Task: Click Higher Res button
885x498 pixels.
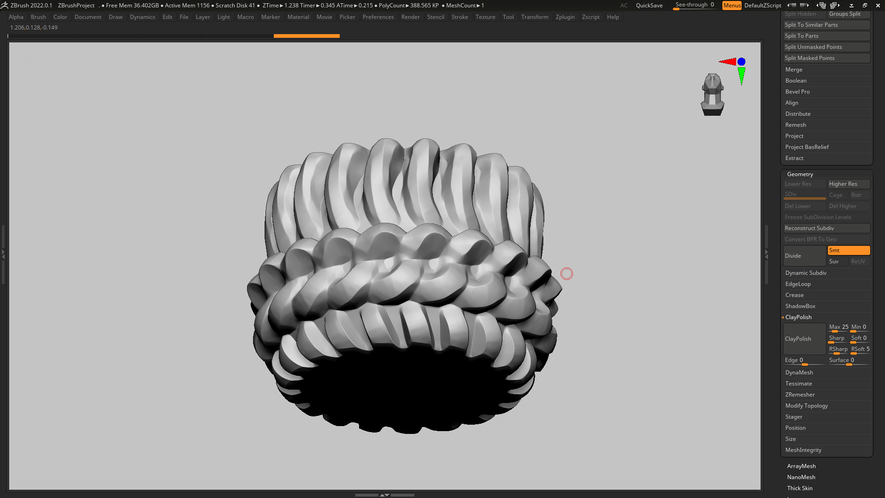Action: coord(849,184)
